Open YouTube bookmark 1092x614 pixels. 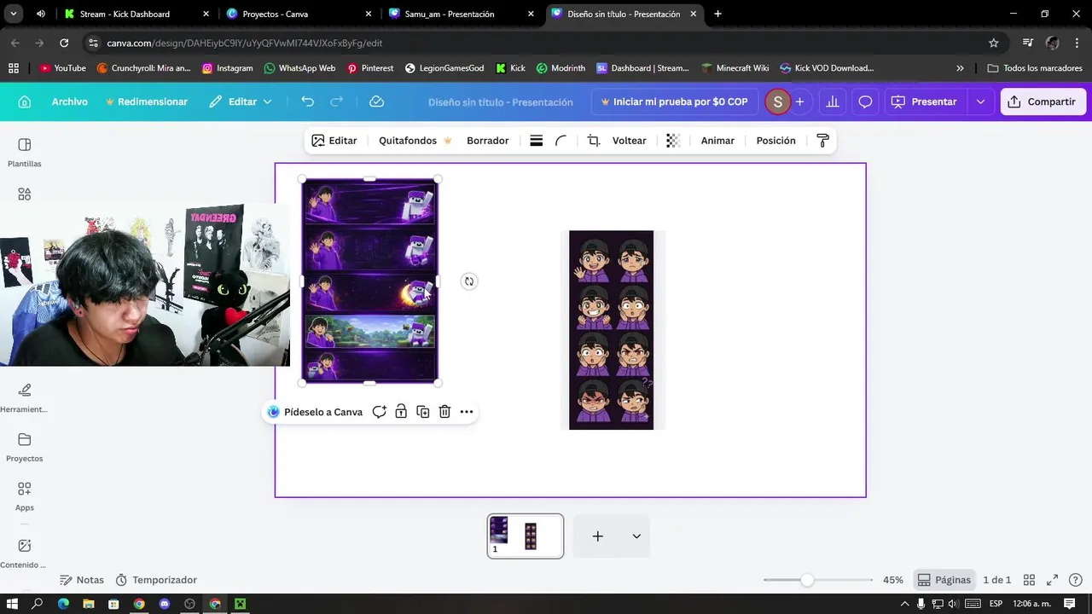[x=62, y=68]
